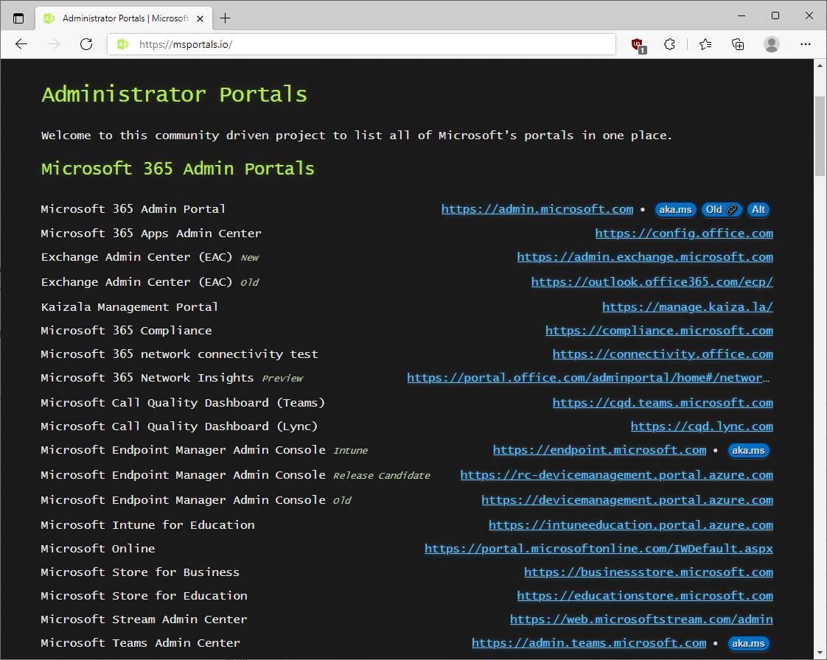Open the Collections button

pyautogui.click(x=738, y=44)
